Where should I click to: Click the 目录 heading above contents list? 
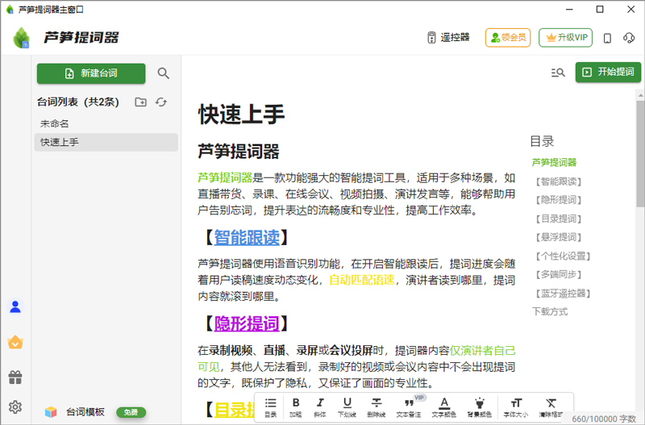click(x=542, y=141)
